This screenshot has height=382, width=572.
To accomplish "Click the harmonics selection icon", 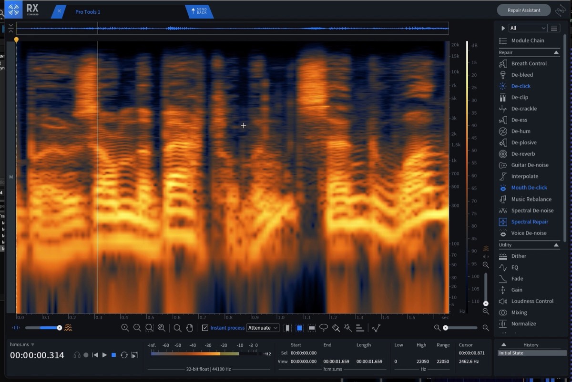I will point(360,328).
